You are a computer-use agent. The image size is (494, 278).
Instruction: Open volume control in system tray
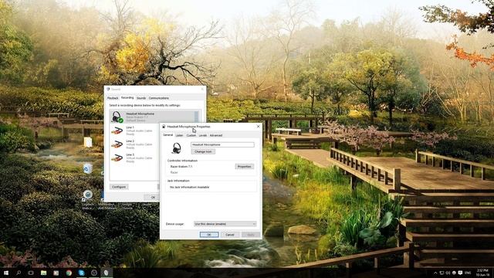(x=448, y=273)
